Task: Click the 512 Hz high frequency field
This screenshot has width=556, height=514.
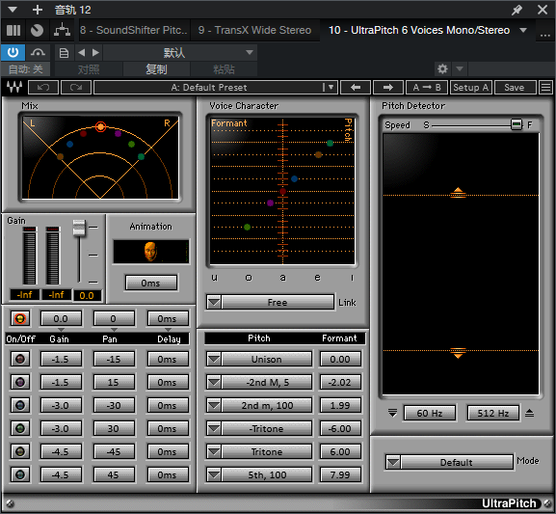Action: click(x=493, y=413)
